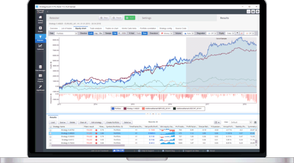Open the Data Portfolio dropdown
The height and width of the screenshot is (163, 294).
click(x=66, y=33)
